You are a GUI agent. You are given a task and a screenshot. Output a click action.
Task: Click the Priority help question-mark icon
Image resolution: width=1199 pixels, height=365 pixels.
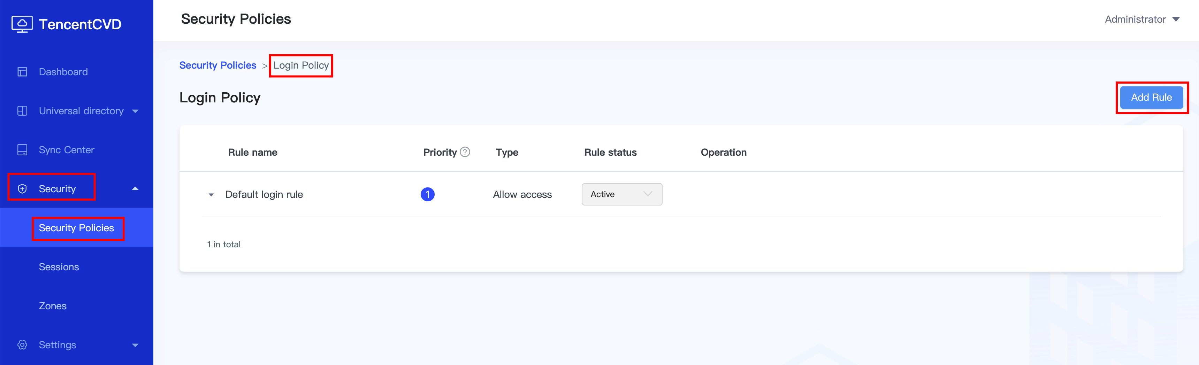point(465,152)
